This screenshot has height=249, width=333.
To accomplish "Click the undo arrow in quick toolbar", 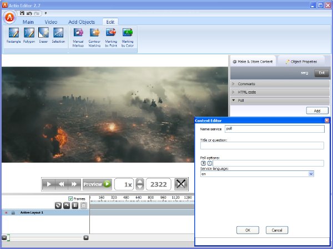I will 29,13.
